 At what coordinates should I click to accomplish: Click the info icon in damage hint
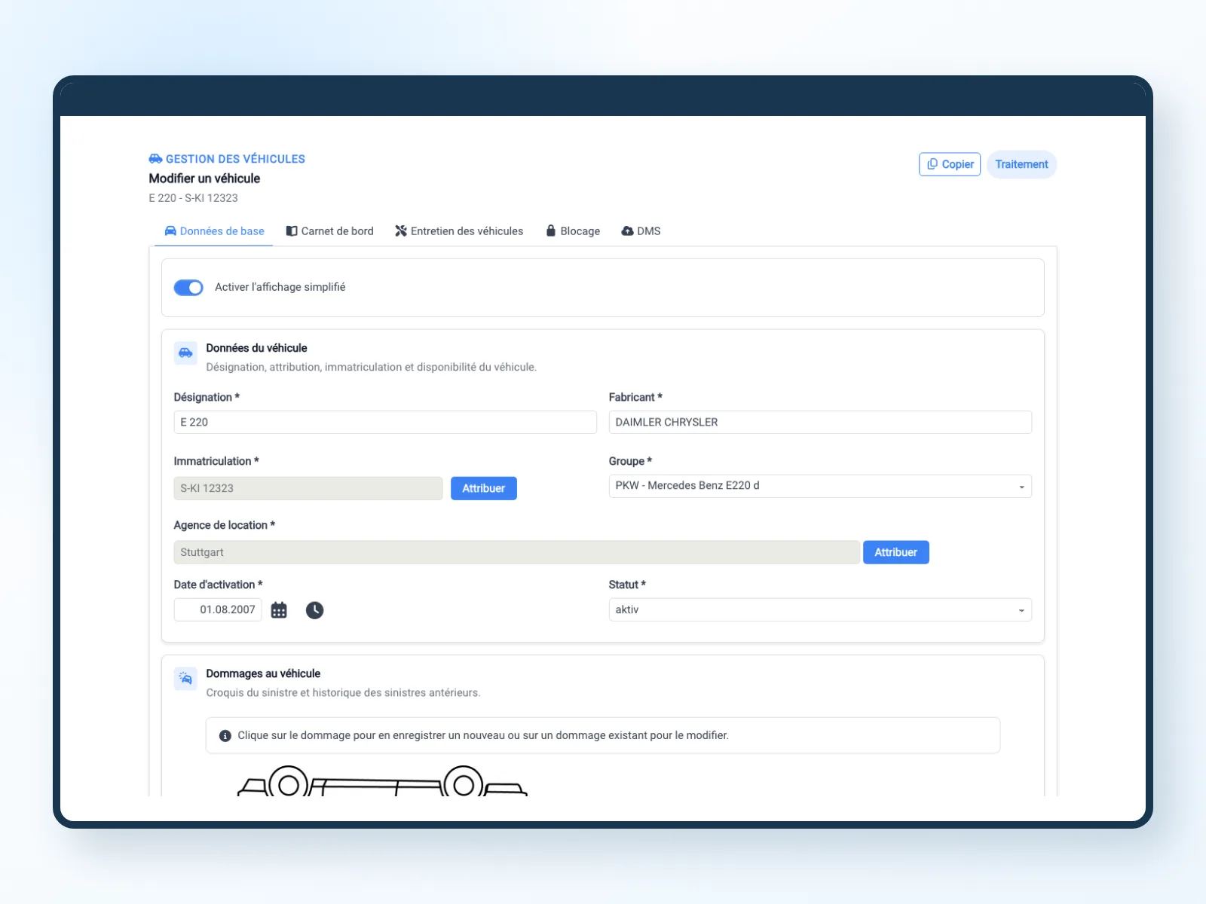[225, 736]
